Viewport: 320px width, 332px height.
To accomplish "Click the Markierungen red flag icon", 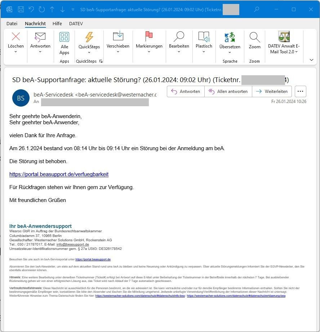I will tap(149, 36).
